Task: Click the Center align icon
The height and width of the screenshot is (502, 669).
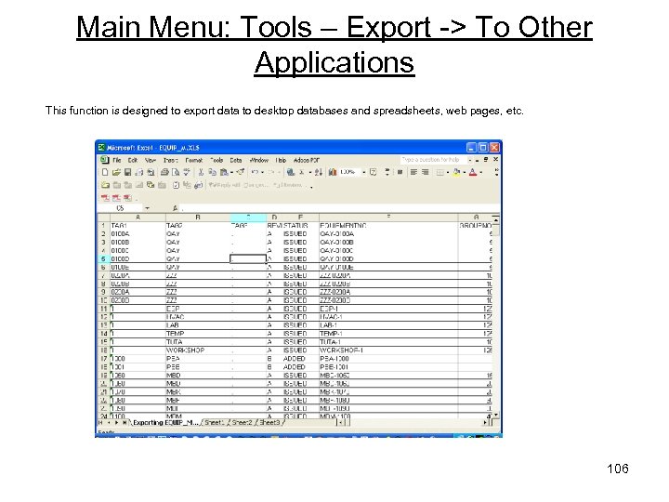Action: 425,172
